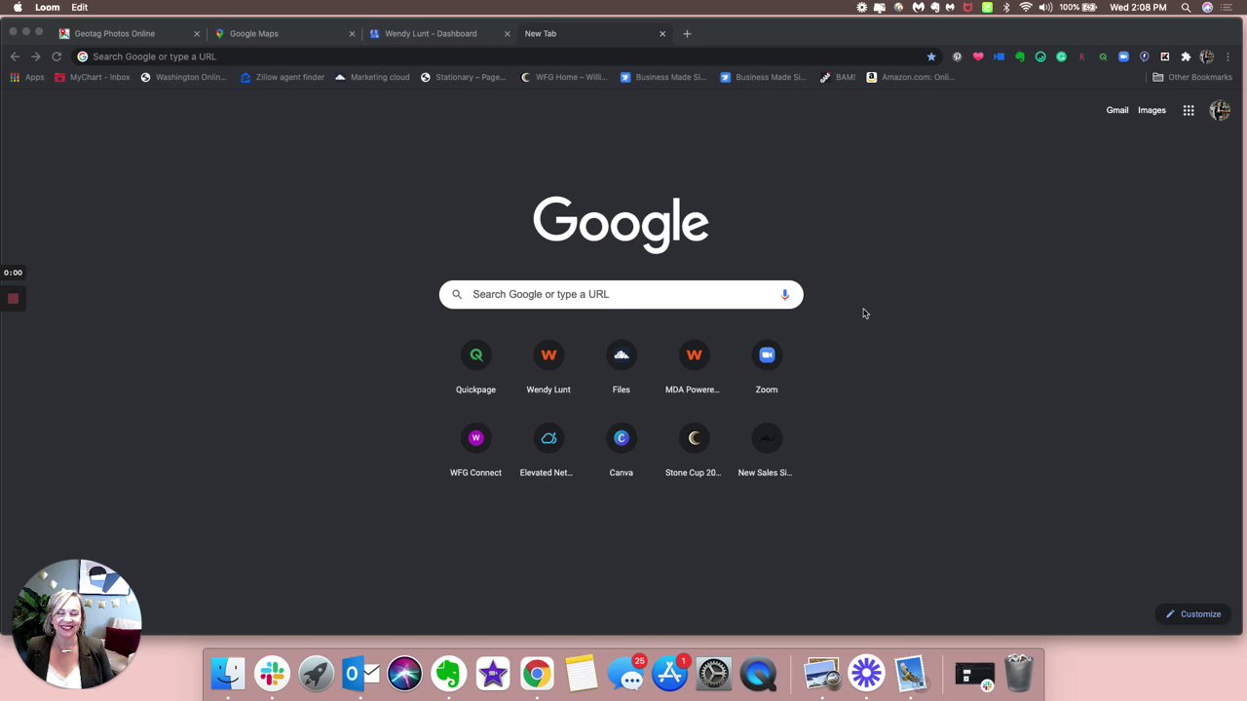
Task: Open the WFG Connect shortcut
Action: (475, 451)
